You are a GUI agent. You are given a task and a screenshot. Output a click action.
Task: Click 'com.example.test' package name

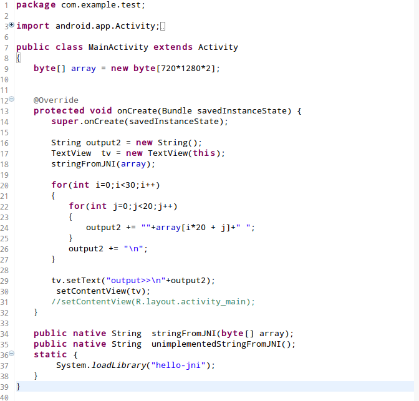coord(101,5)
